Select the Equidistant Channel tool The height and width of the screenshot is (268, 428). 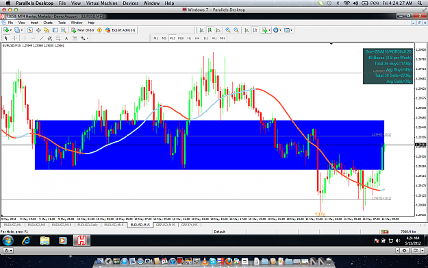(50, 38)
